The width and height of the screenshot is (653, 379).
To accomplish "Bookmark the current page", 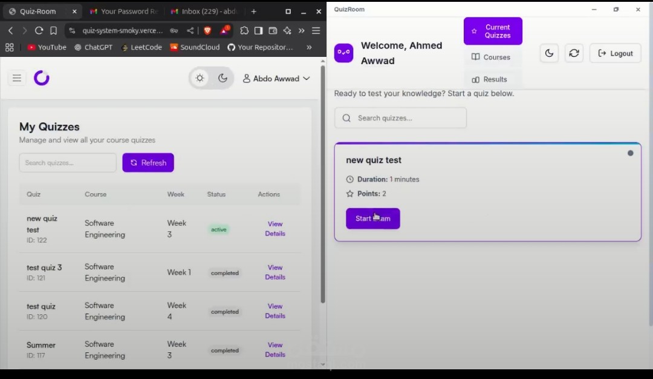I will click(53, 30).
